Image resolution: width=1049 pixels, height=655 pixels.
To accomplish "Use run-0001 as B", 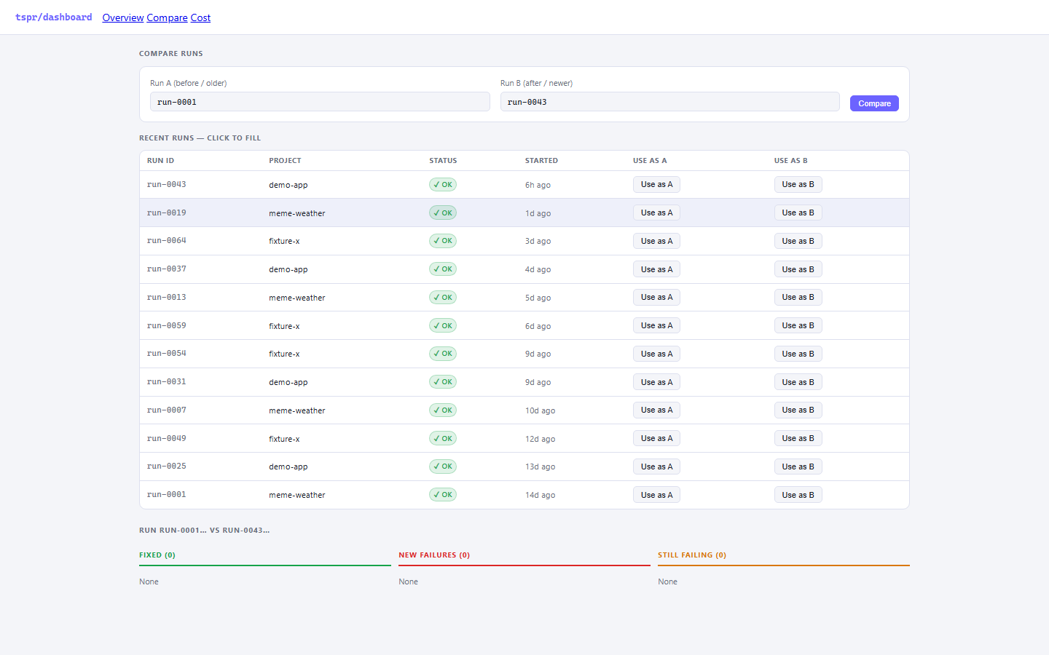I will (798, 495).
